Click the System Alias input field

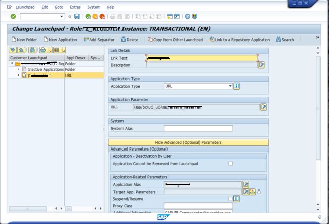tap(198, 128)
